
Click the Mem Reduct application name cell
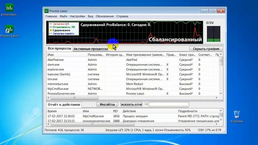[x=134, y=84]
